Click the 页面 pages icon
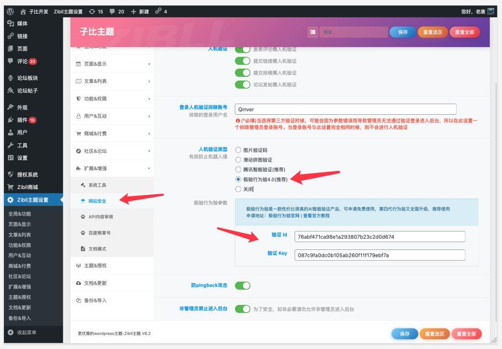Screen dimensions: 502x349 [x=11, y=49]
